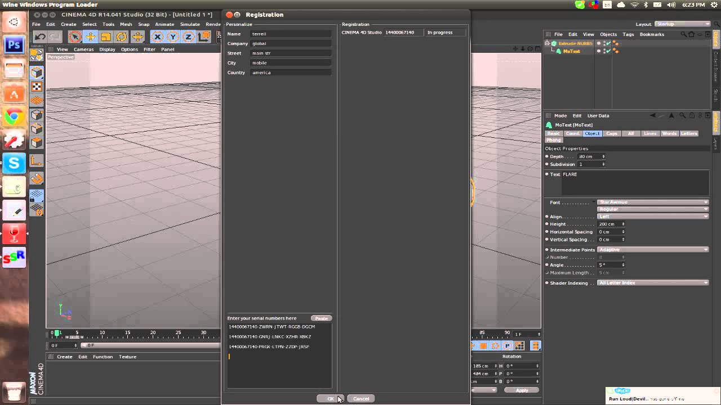Click the home icon in Object Manager
The height and width of the screenshot is (405, 721).
[x=691, y=34]
